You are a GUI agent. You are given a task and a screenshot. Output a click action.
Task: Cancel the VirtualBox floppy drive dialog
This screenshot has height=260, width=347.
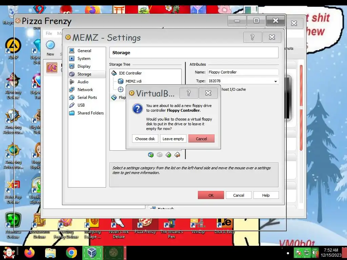[x=201, y=138]
